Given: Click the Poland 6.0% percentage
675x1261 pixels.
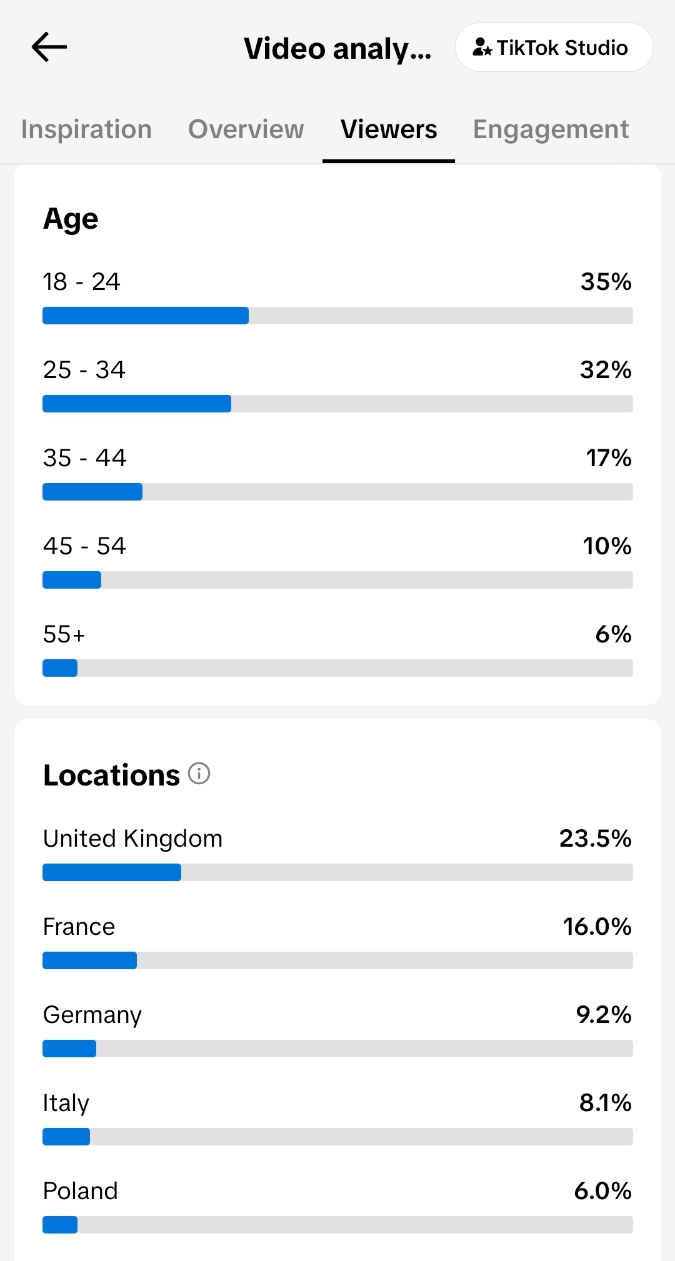Looking at the screenshot, I should tap(602, 1191).
